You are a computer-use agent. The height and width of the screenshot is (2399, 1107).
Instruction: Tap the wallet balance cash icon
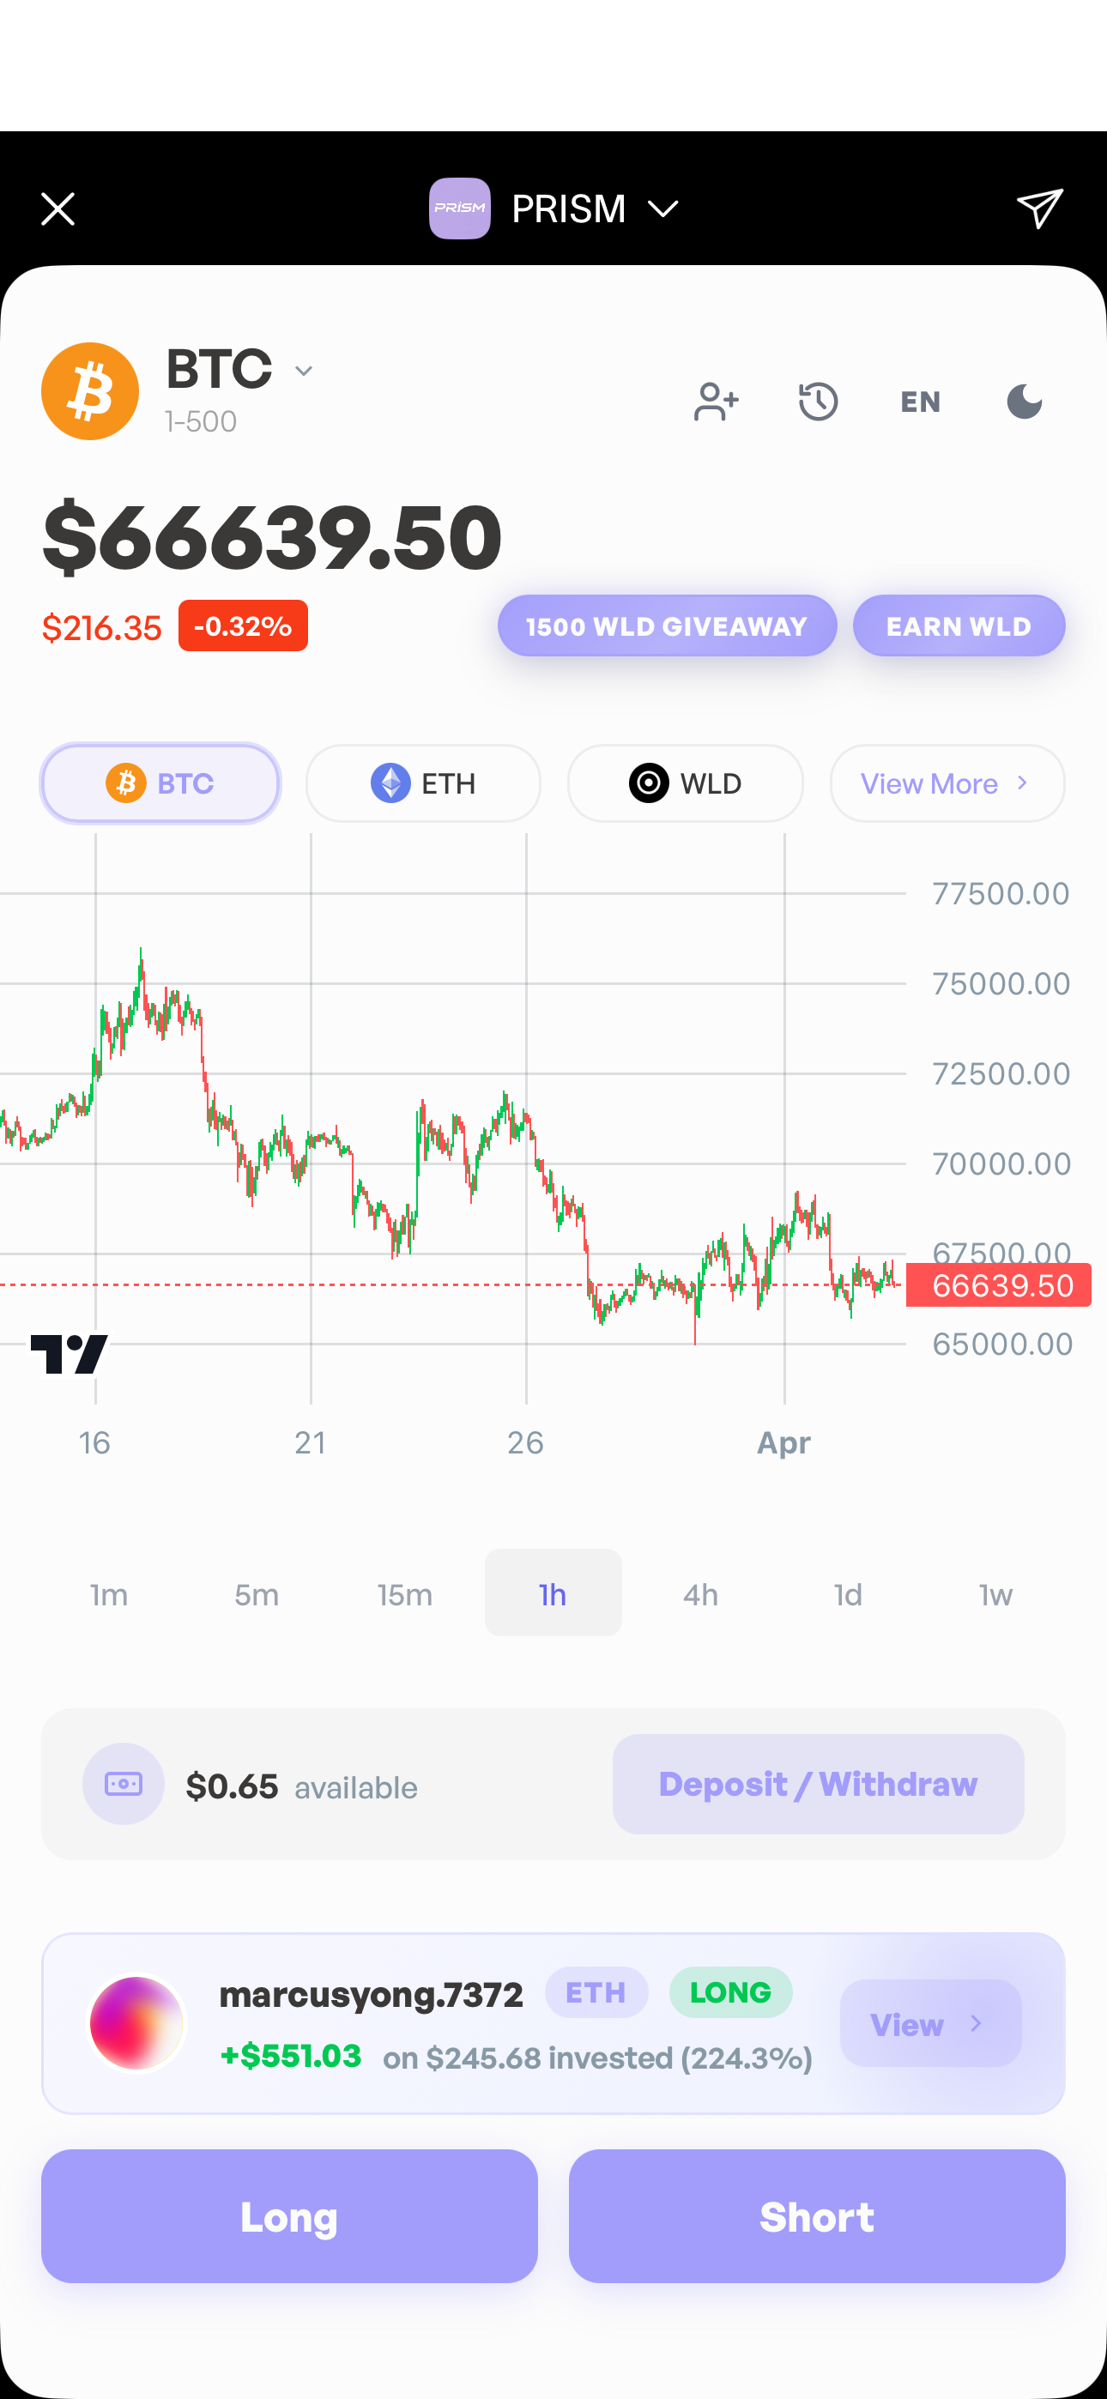point(123,1784)
